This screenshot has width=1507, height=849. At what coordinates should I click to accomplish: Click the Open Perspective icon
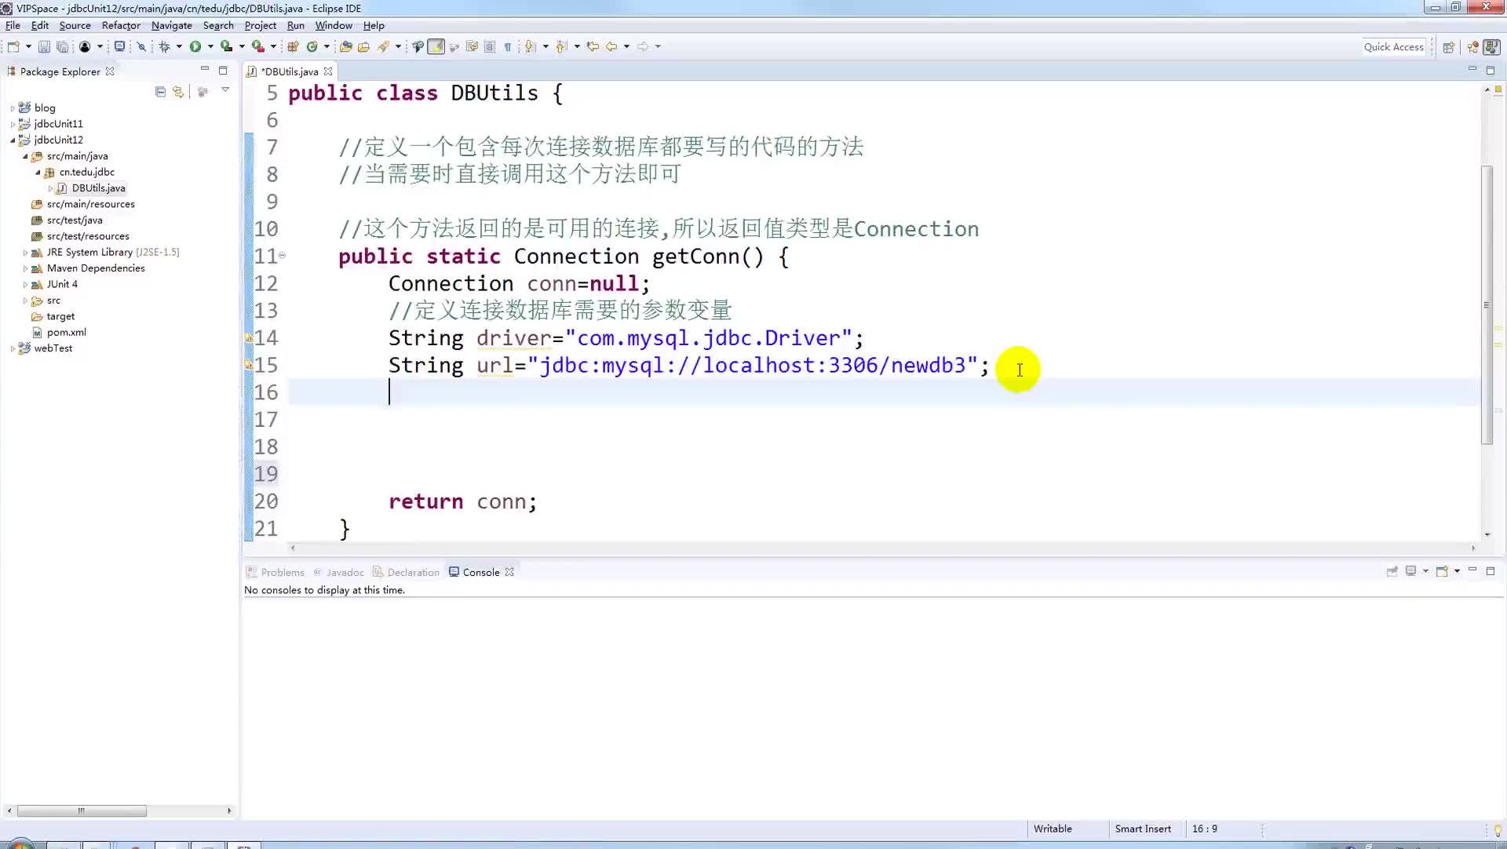1449,47
